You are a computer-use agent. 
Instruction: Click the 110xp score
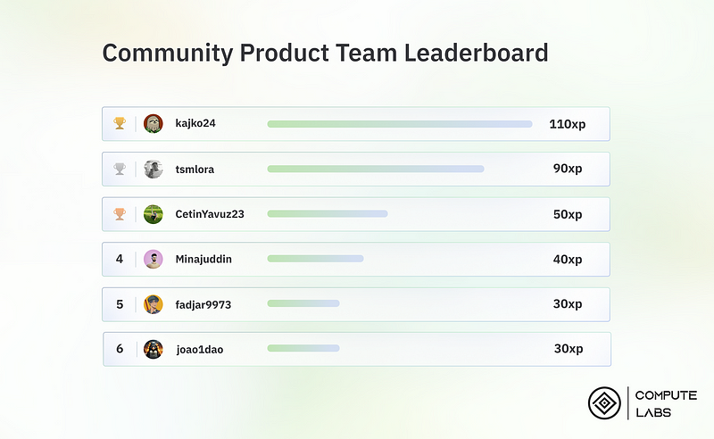click(x=566, y=124)
